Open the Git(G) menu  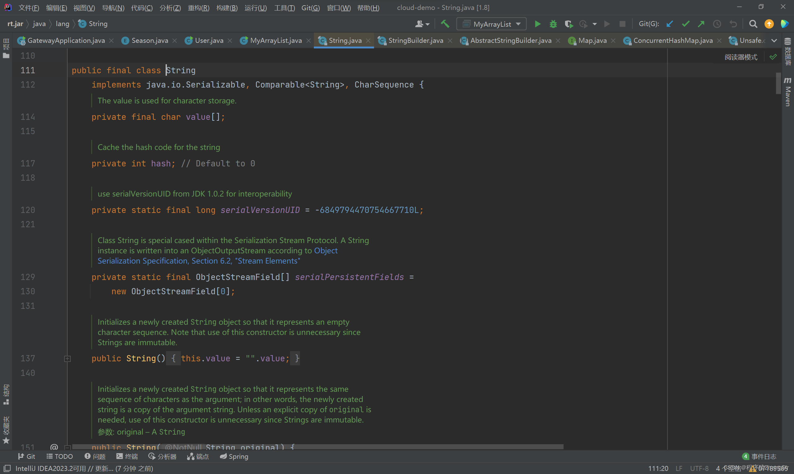(x=310, y=8)
